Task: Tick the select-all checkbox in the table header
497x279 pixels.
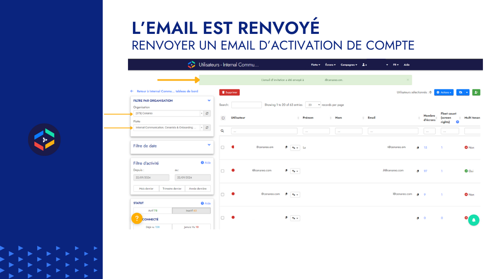Action: pyautogui.click(x=223, y=118)
